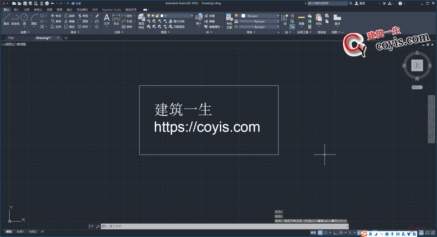Open Layer Properties (图层特性) manager
This screenshot has width=437, height=237.
coord(141,21)
